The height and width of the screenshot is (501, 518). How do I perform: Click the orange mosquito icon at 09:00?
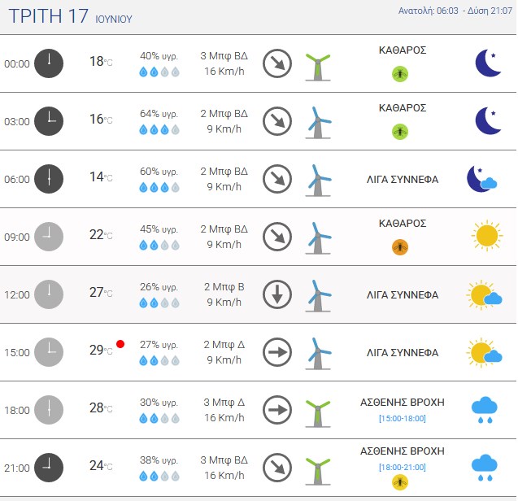[x=400, y=247]
